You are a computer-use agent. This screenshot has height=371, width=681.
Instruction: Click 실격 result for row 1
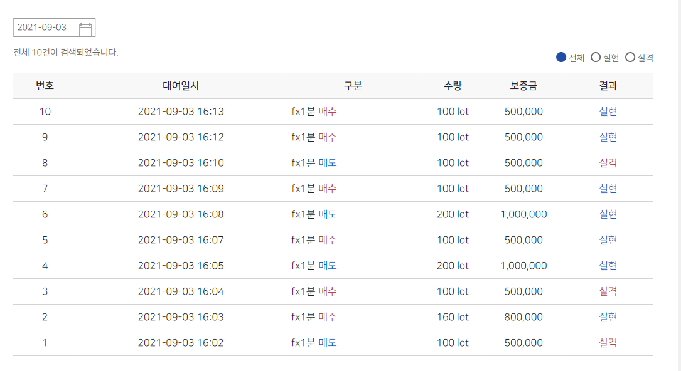click(x=608, y=343)
